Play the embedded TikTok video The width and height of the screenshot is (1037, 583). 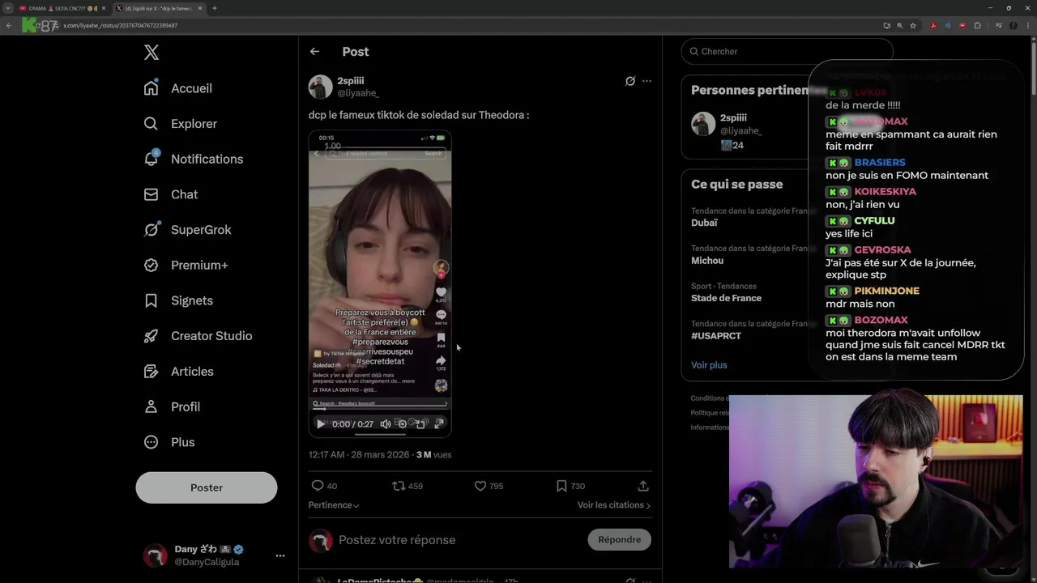(321, 423)
